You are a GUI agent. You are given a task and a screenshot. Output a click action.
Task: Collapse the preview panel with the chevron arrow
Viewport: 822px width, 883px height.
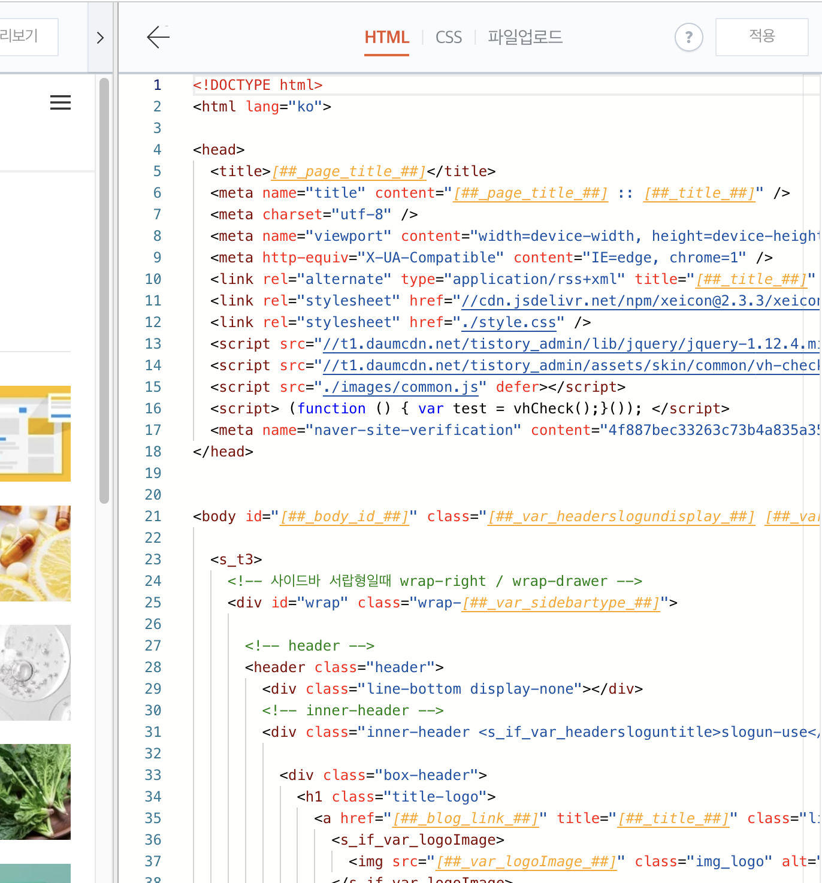[100, 38]
